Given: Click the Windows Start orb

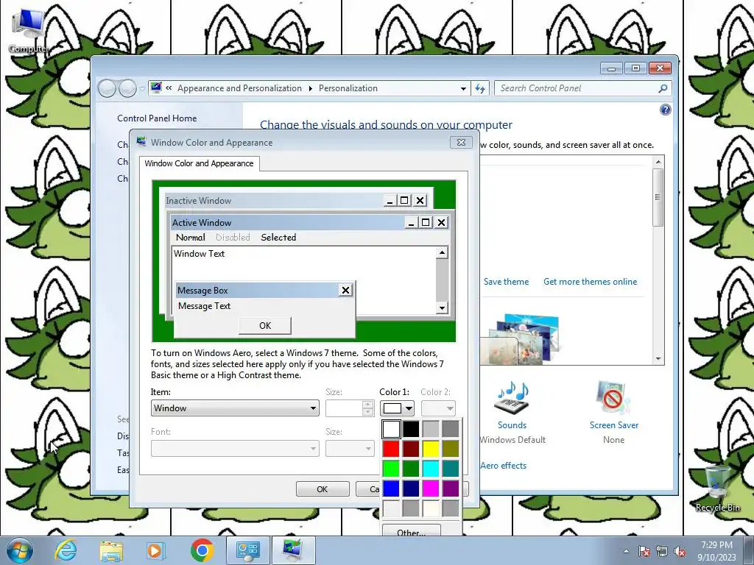Looking at the screenshot, I should tap(20, 550).
